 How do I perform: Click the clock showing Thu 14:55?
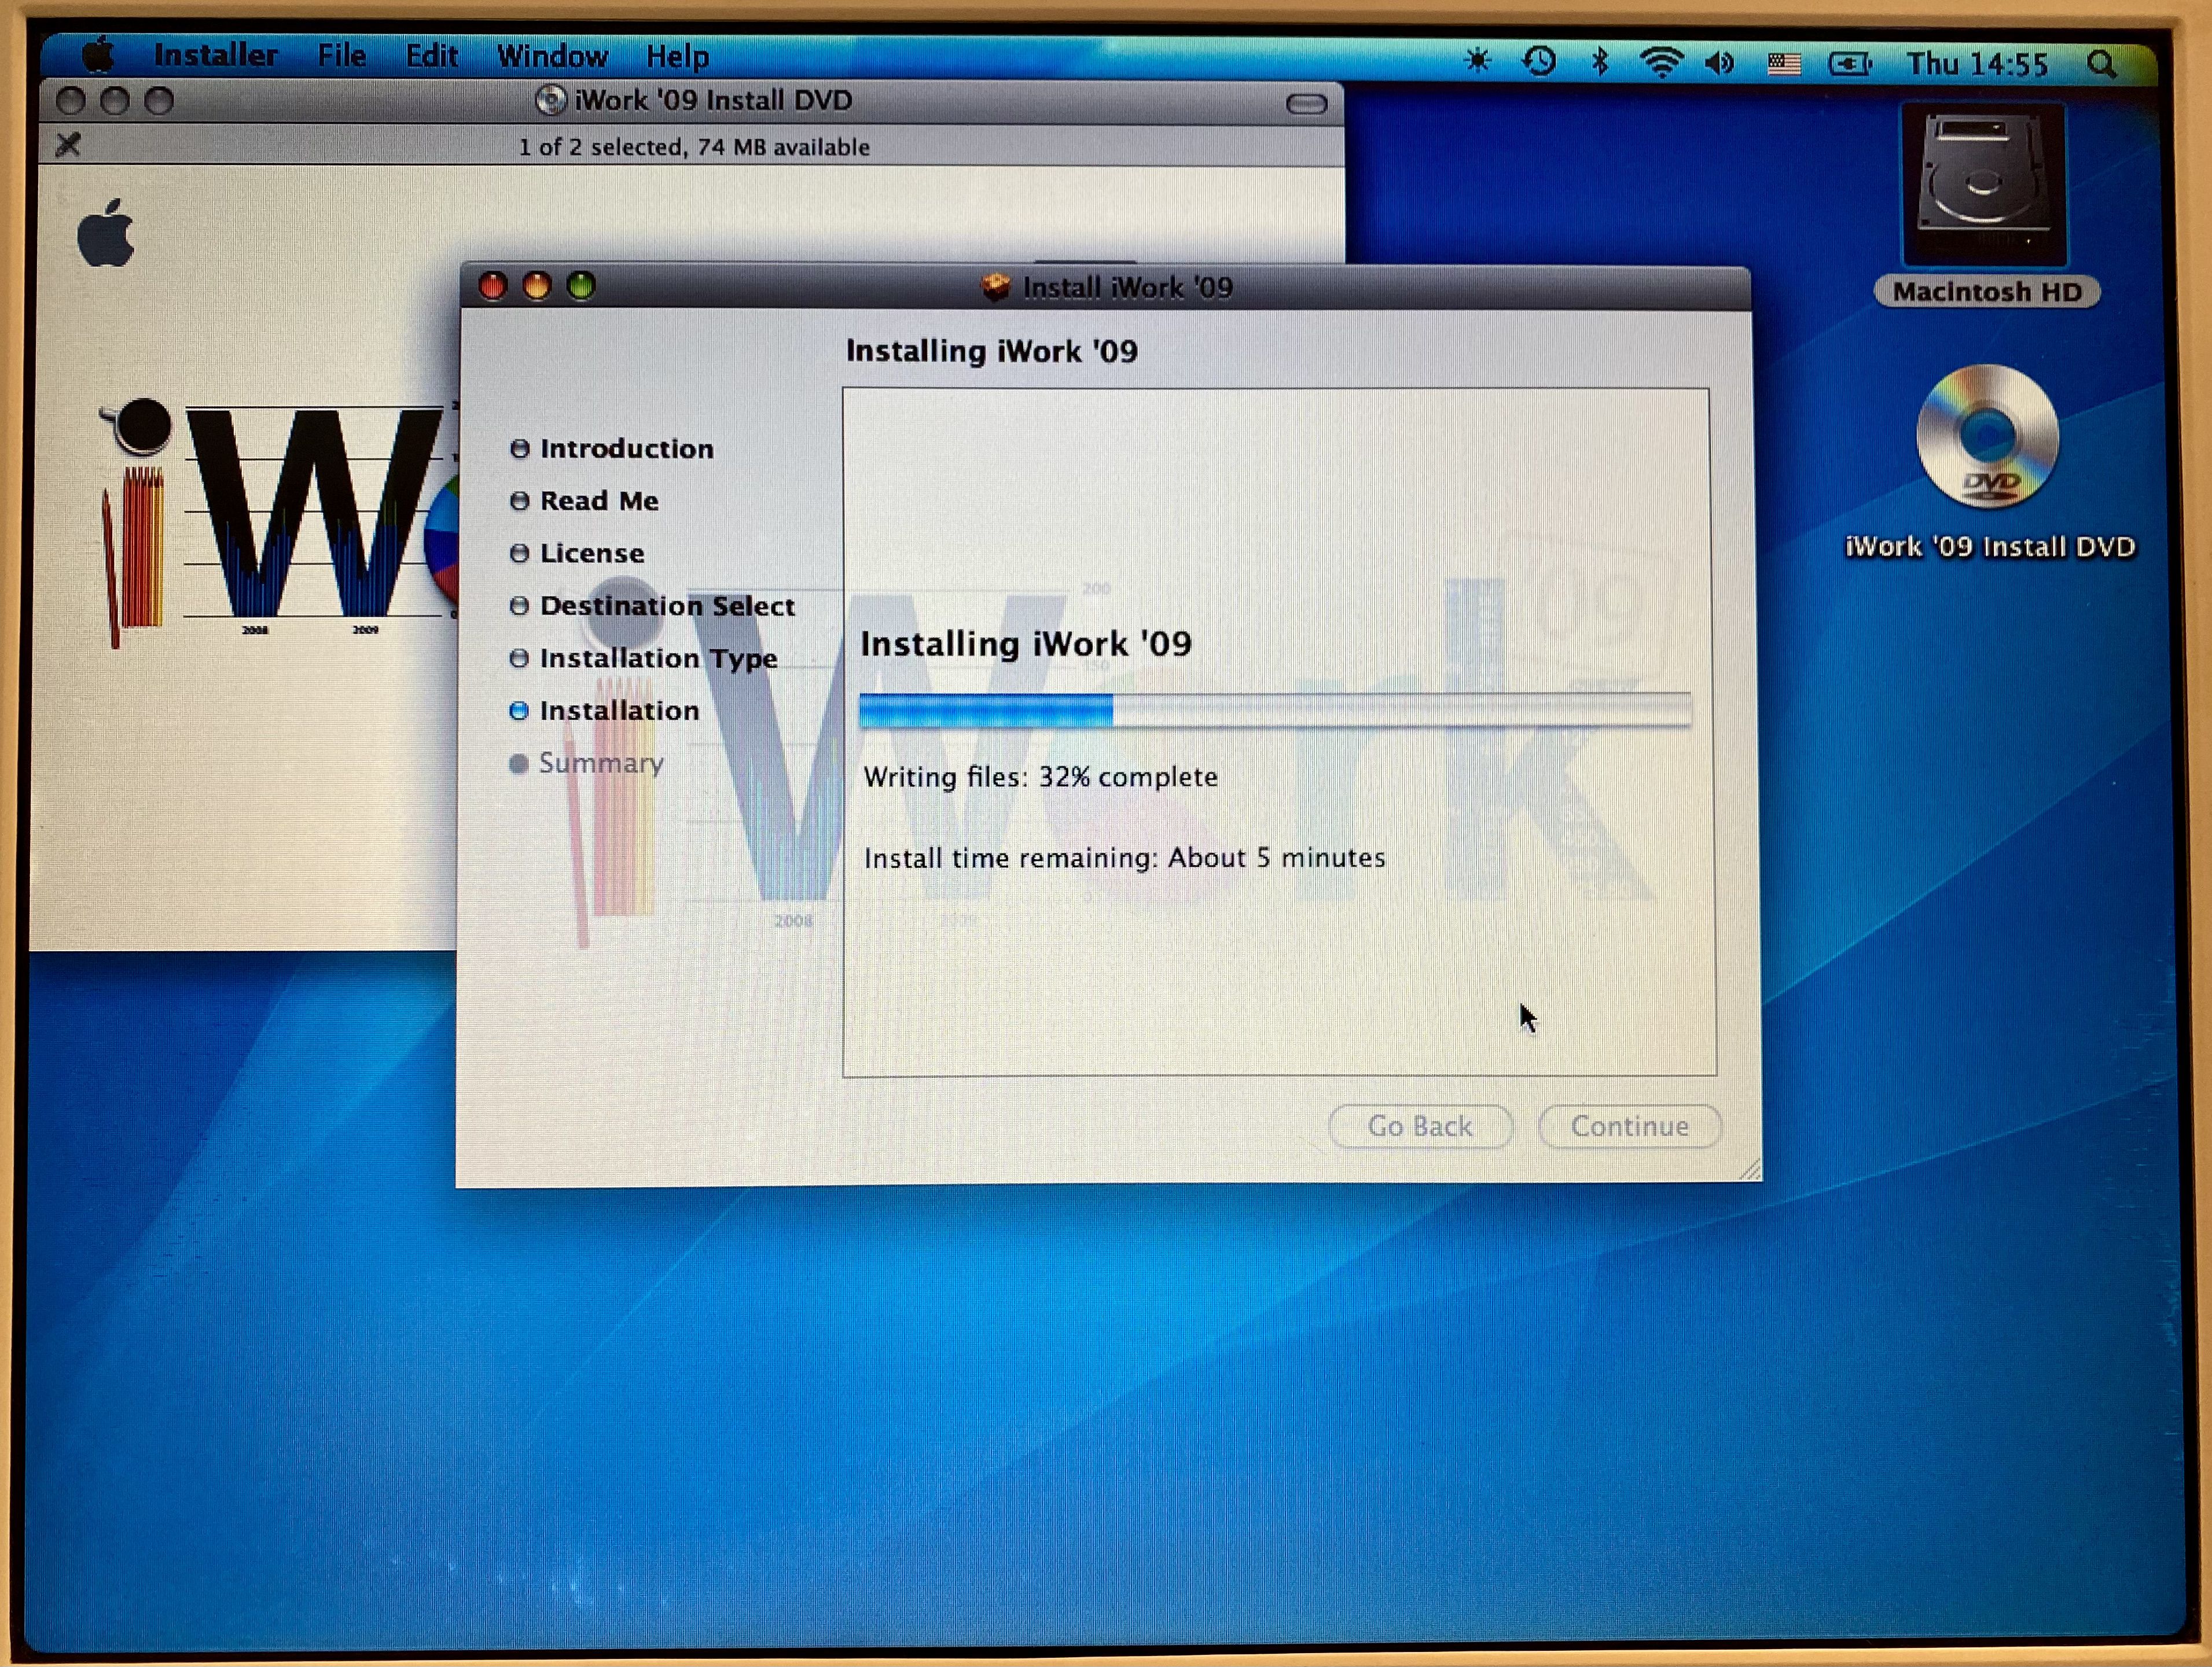[1977, 64]
